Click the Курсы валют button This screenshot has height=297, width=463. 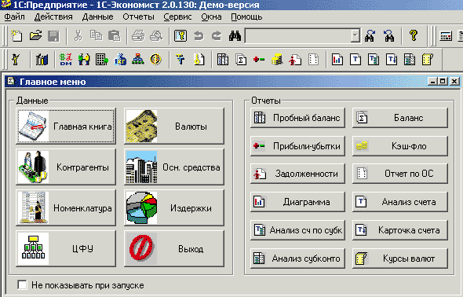click(400, 258)
